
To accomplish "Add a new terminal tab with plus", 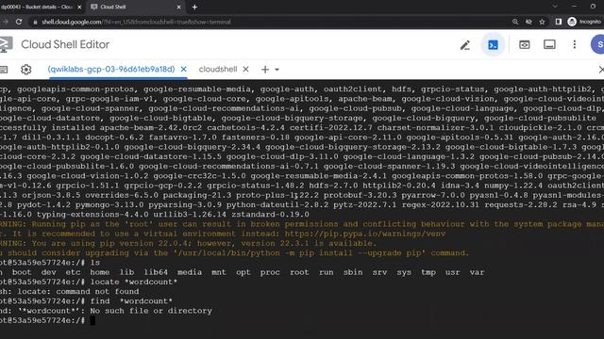I will click(x=265, y=70).
